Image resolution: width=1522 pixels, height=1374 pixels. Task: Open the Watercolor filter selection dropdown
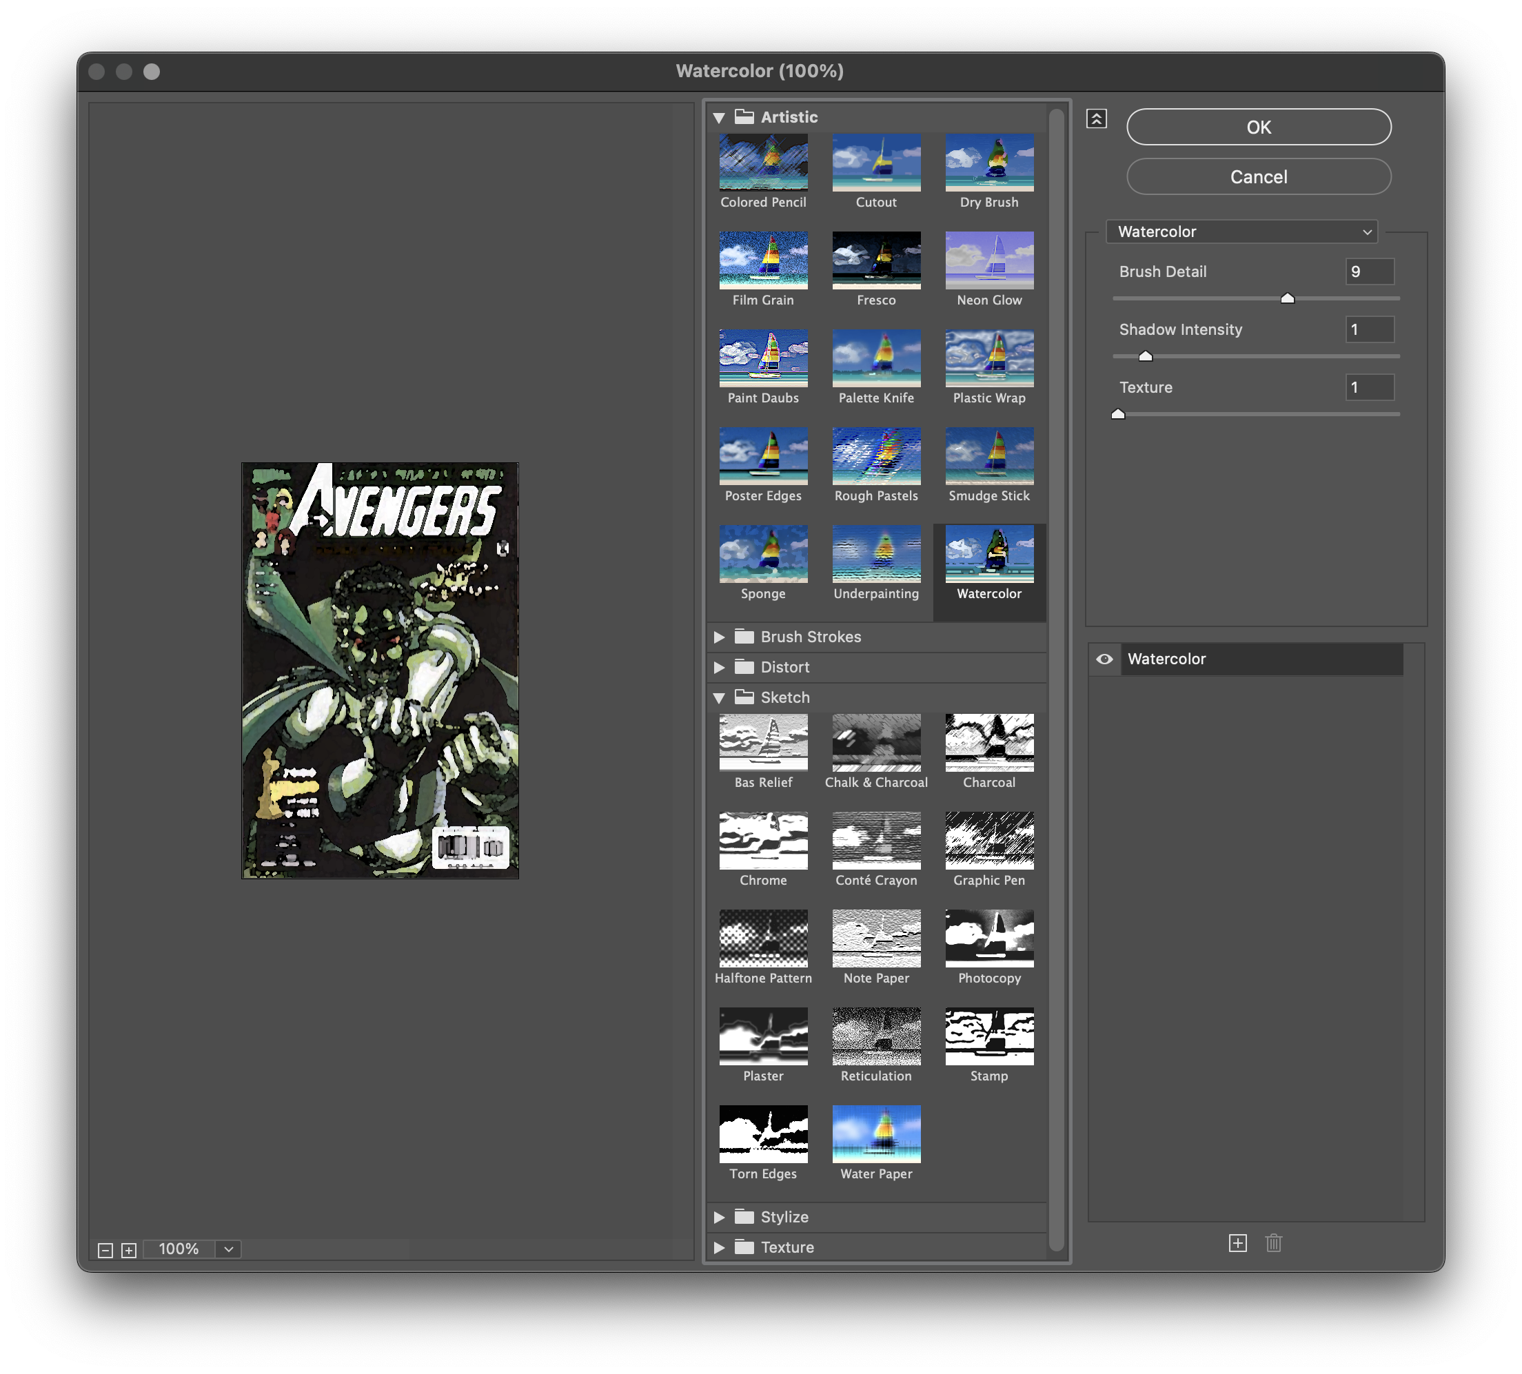point(1241,232)
